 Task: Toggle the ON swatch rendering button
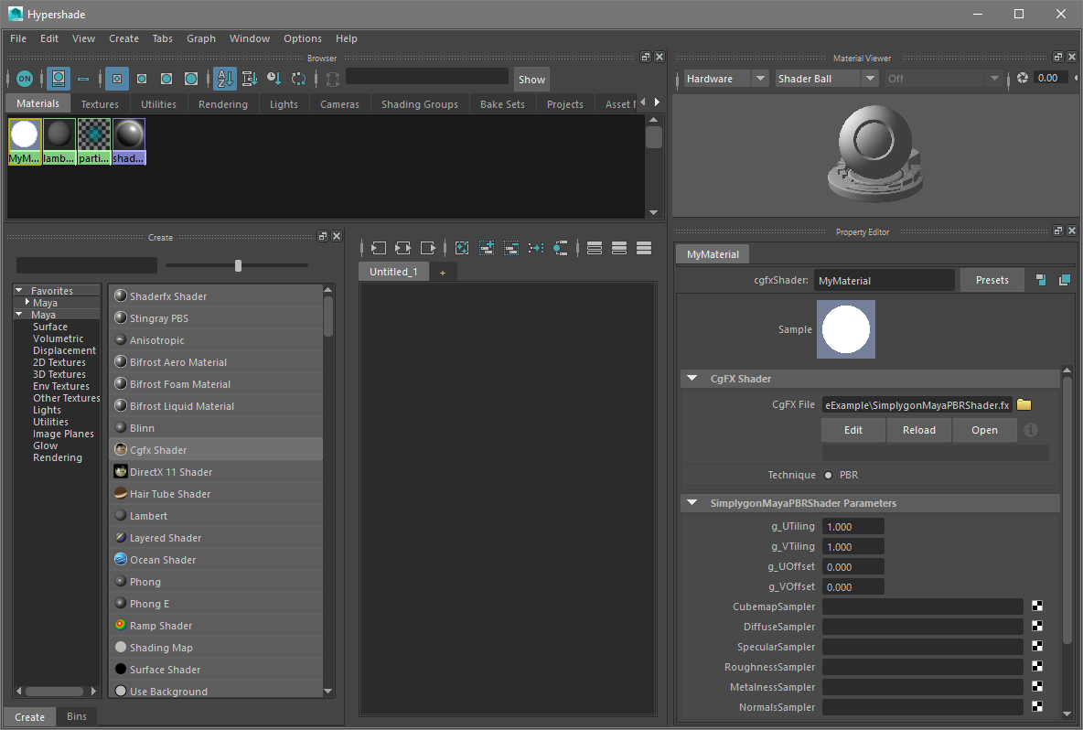click(x=25, y=79)
